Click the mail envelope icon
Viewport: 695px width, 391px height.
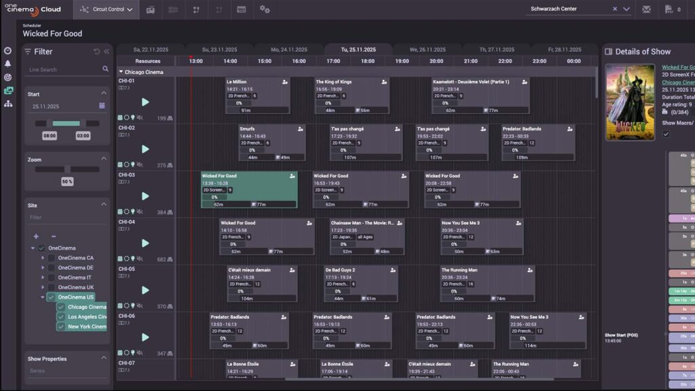[646, 10]
